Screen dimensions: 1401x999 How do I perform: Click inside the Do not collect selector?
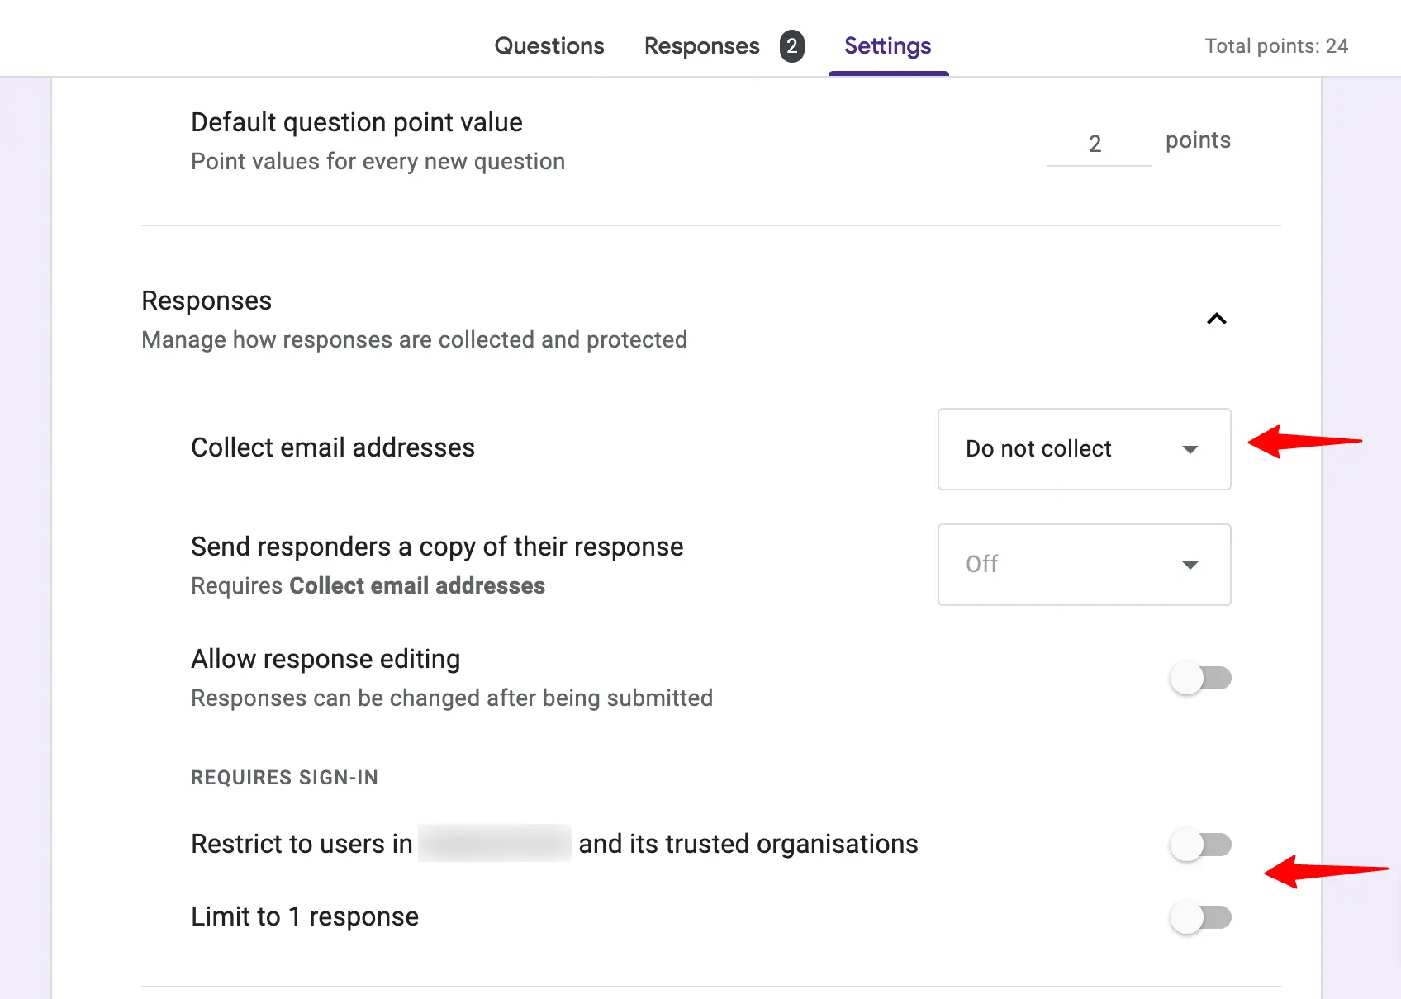(1057, 449)
